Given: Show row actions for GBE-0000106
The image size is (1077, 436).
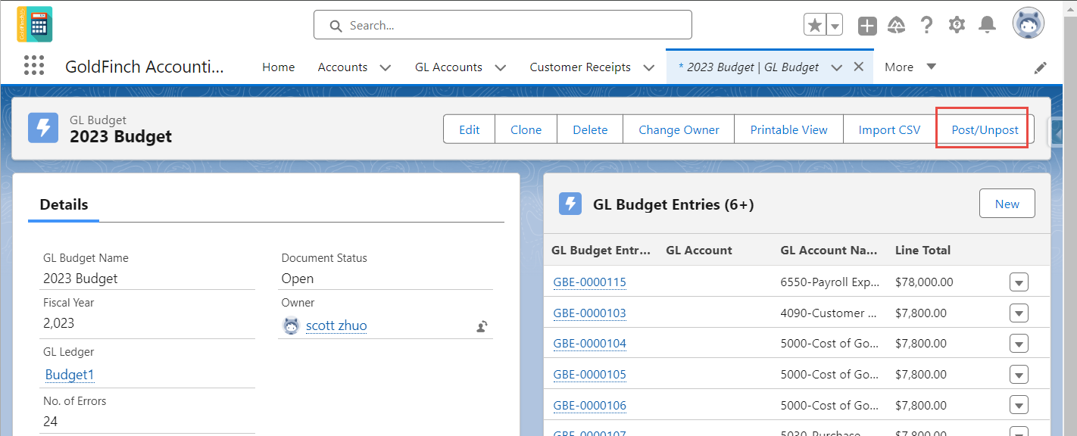Looking at the screenshot, I should pos(1019,405).
